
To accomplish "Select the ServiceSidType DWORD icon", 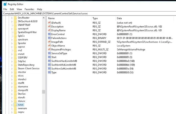I will (49, 53).
